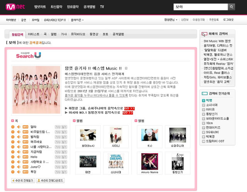This screenshot has width=247, height=192.
Task: Download MP3 of 지금처럼
Action: (x=25, y=152)
